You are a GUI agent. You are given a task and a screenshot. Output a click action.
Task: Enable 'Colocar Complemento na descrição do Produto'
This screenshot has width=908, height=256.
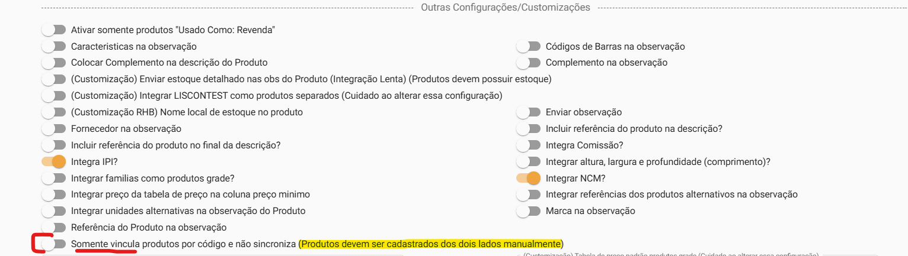point(54,63)
